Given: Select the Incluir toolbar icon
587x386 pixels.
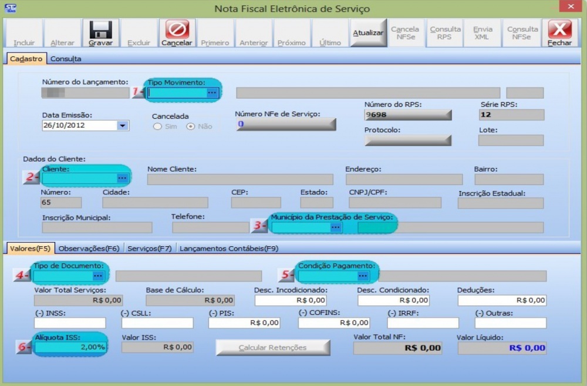Looking at the screenshot, I should [x=23, y=33].
